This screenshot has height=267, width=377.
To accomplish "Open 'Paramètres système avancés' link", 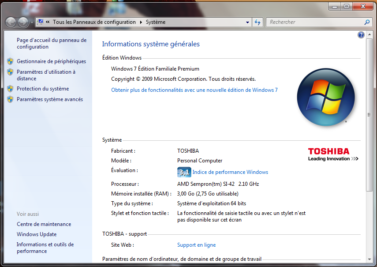I will (50, 99).
